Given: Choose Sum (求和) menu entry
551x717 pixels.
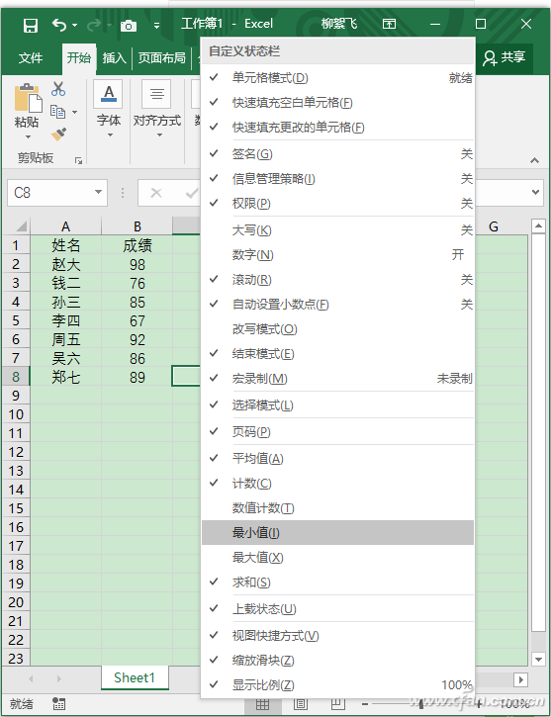Looking at the screenshot, I should pos(337,583).
